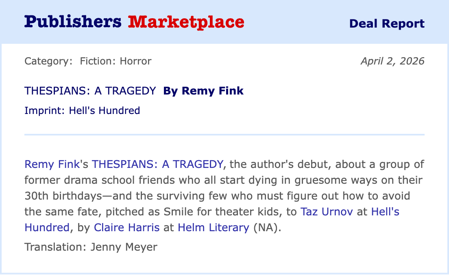Screen dimensions: 449x275
Task: Click the Imprint: Hell's Hundred line
Action: 82,110
